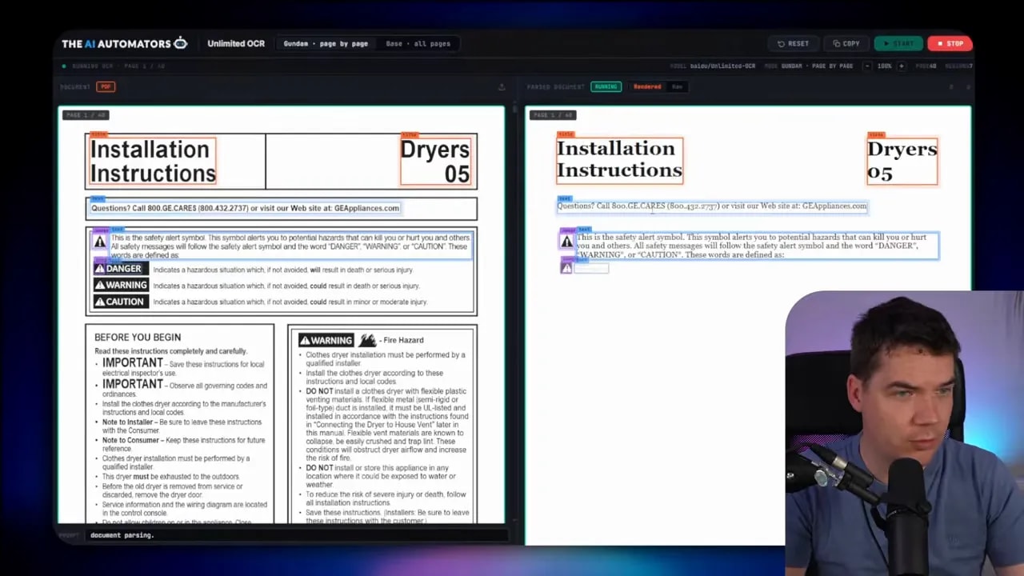Click 'Dryers 05' heading in source PDF
Viewport: 1024px width, 576px height.
[435, 161]
